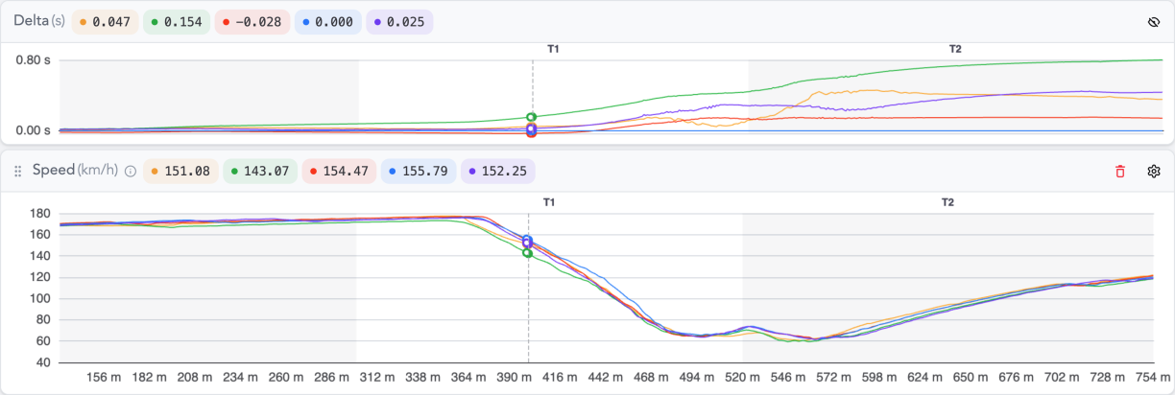Click the T2 marker on Delta chart
The image size is (1175, 395).
tap(955, 49)
